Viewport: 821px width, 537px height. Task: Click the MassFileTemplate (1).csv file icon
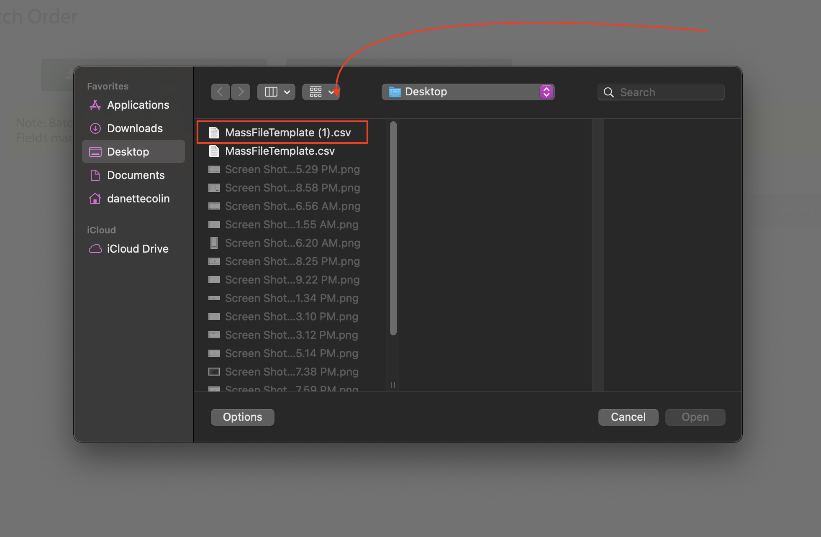coord(214,133)
